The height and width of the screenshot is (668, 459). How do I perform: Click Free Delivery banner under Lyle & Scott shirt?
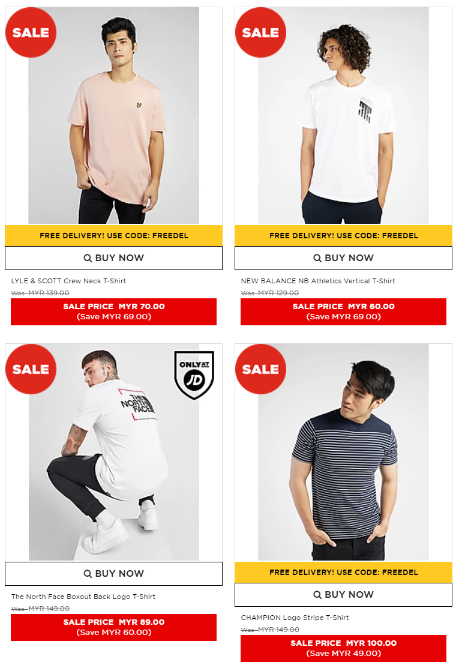[x=113, y=236]
